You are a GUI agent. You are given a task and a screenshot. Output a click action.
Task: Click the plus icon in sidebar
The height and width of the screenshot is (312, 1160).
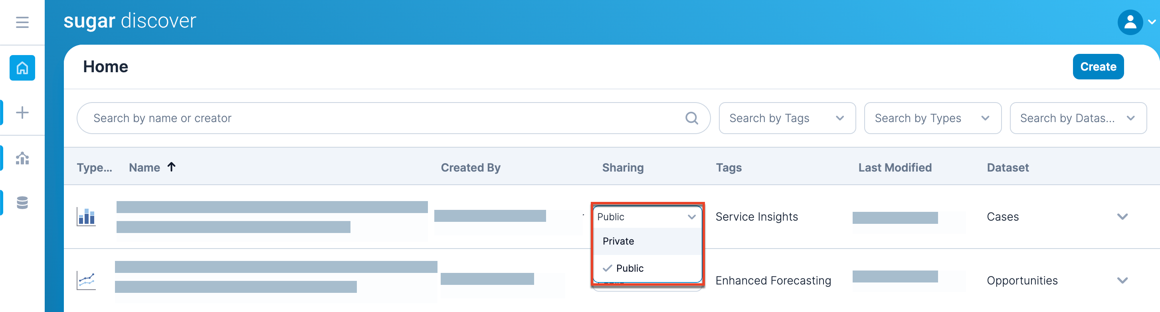click(22, 113)
